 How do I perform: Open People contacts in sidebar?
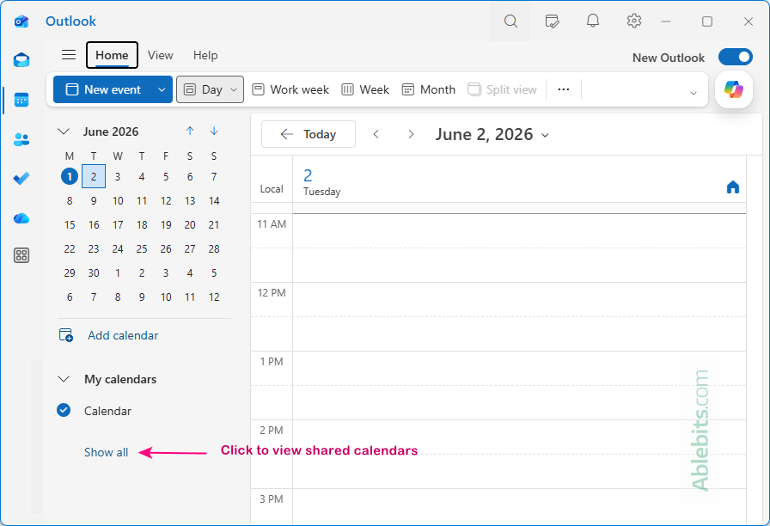coord(21,139)
